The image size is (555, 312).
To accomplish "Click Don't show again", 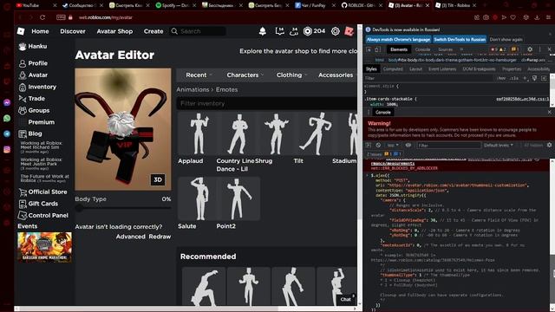I will [506, 39].
